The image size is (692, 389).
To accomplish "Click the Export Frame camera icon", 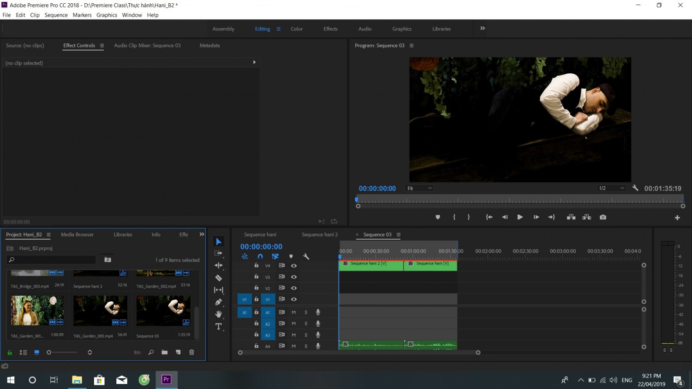I will 603,217.
